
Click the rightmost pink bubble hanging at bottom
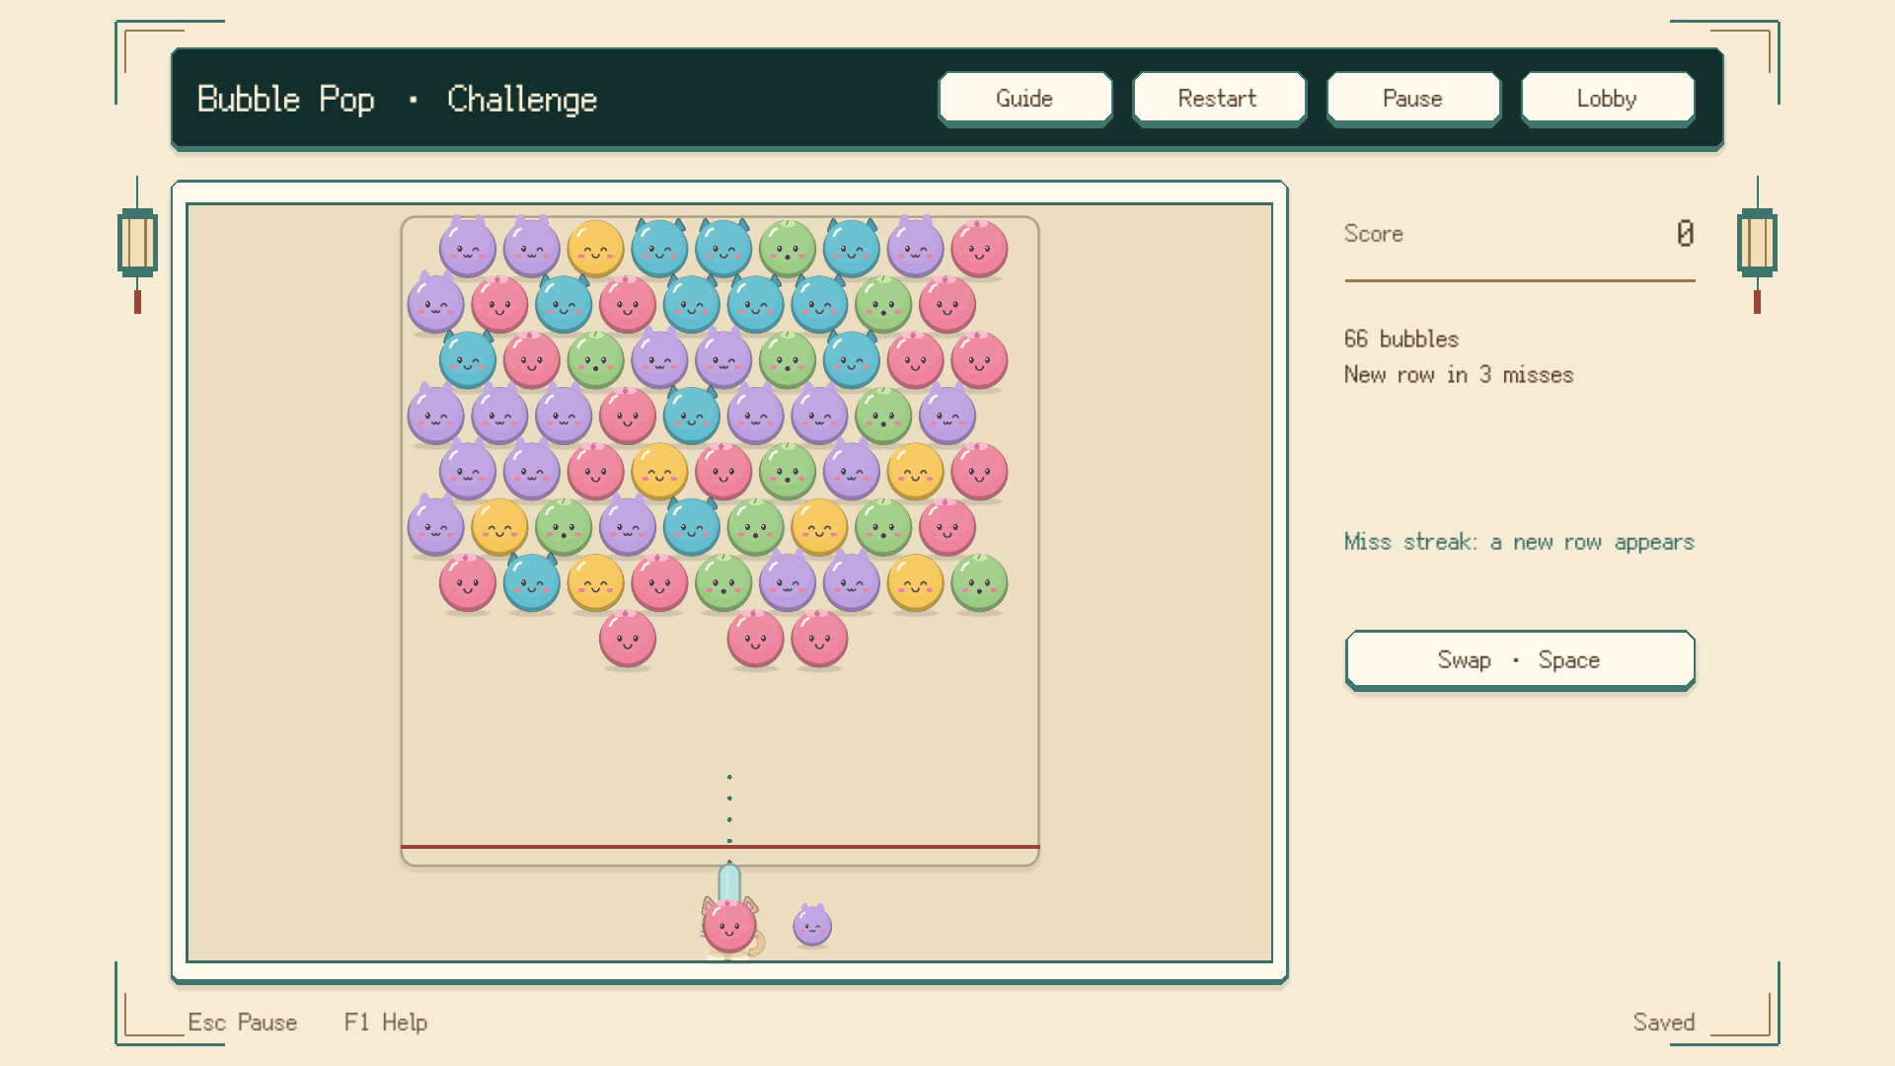pos(819,639)
